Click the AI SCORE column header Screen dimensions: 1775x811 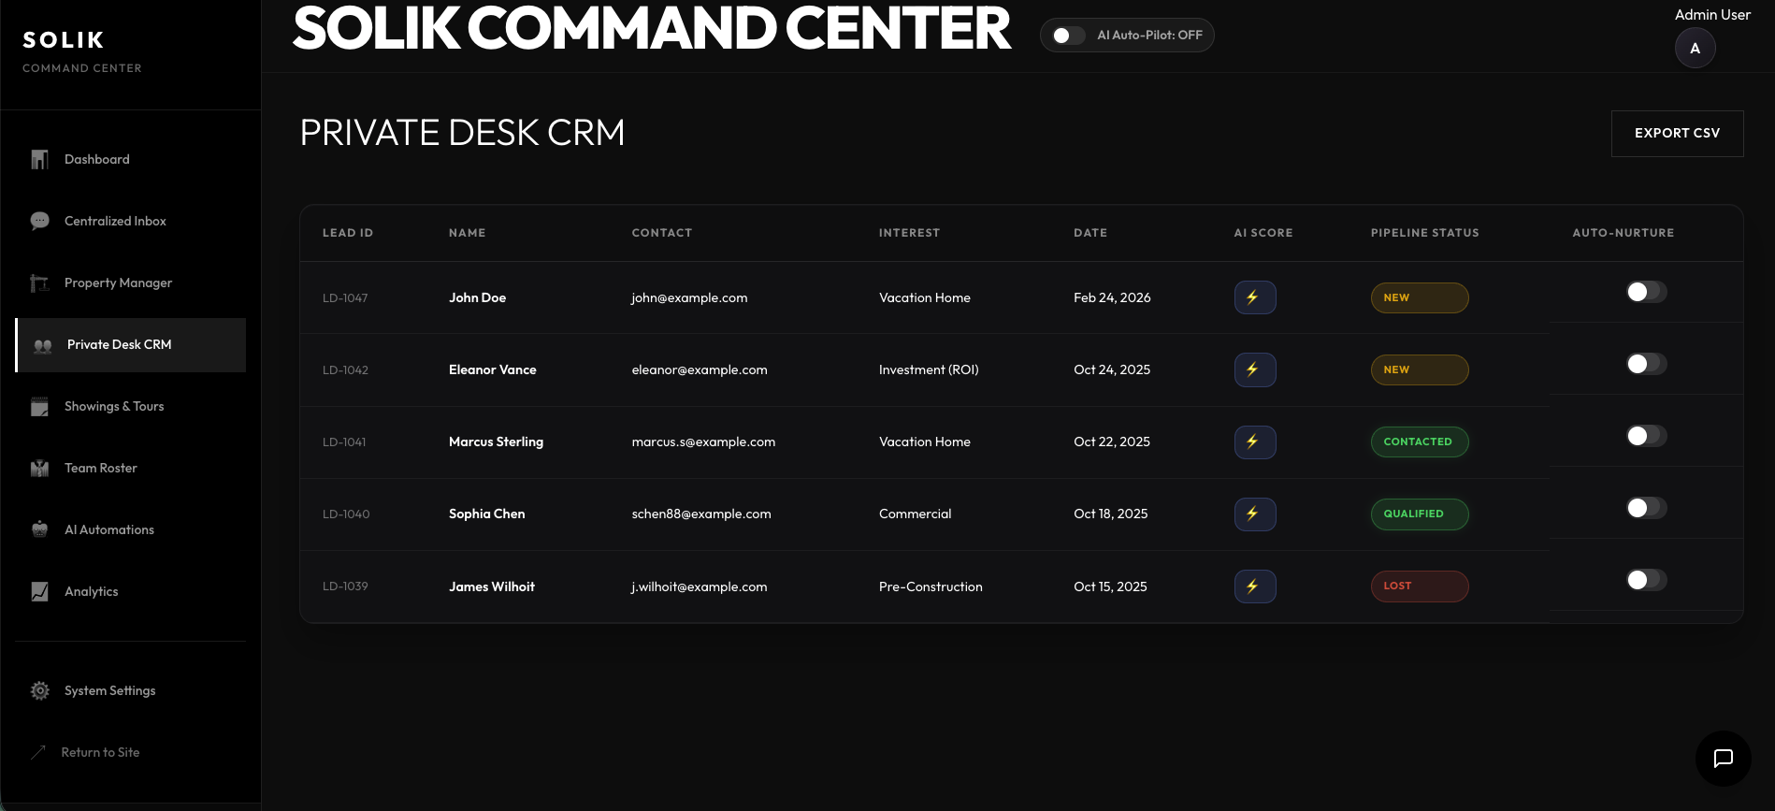(1263, 233)
